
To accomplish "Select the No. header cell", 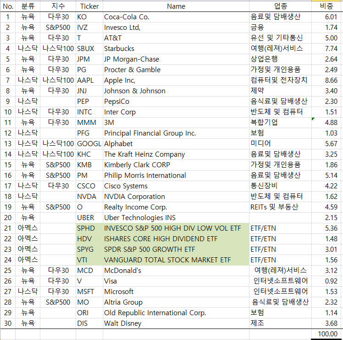I will (8, 6).
